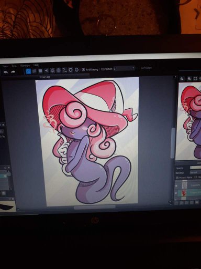The height and width of the screenshot is (269, 201).
Task: Switch to the Vivian.jpg document tab
Action: pyautogui.click(x=45, y=77)
